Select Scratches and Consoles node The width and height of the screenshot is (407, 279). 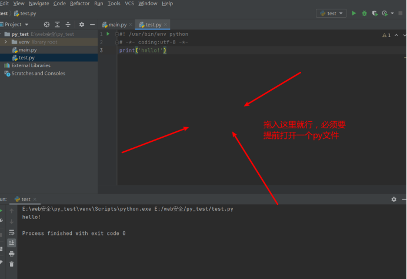[x=49, y=73]
